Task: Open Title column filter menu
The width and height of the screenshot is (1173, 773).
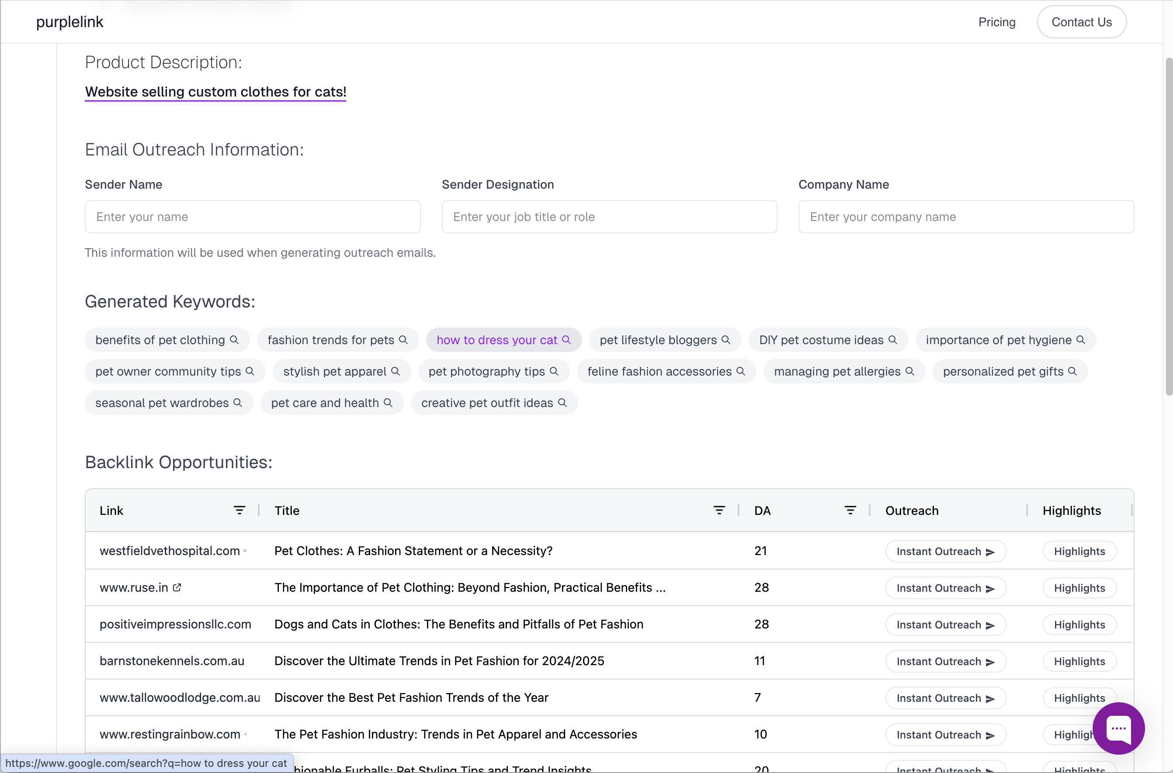Action: 719,510
